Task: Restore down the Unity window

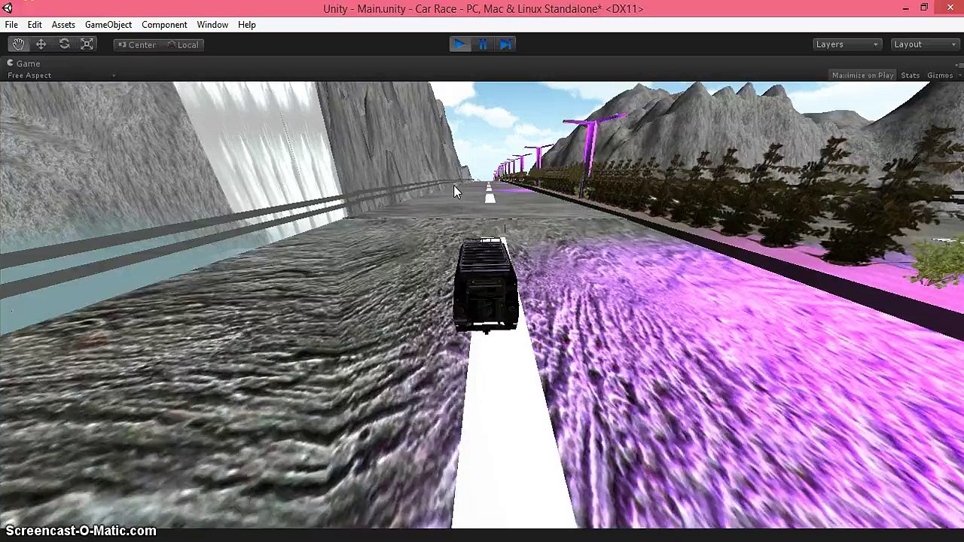Action: click(x=924, y=8)
